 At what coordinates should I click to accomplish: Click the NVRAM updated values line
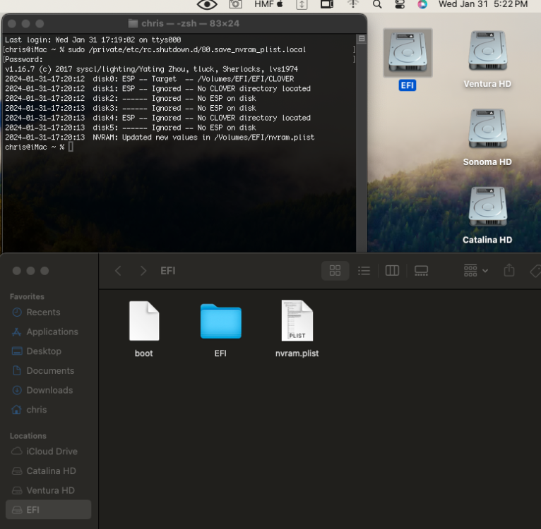[x=160, y=138]
